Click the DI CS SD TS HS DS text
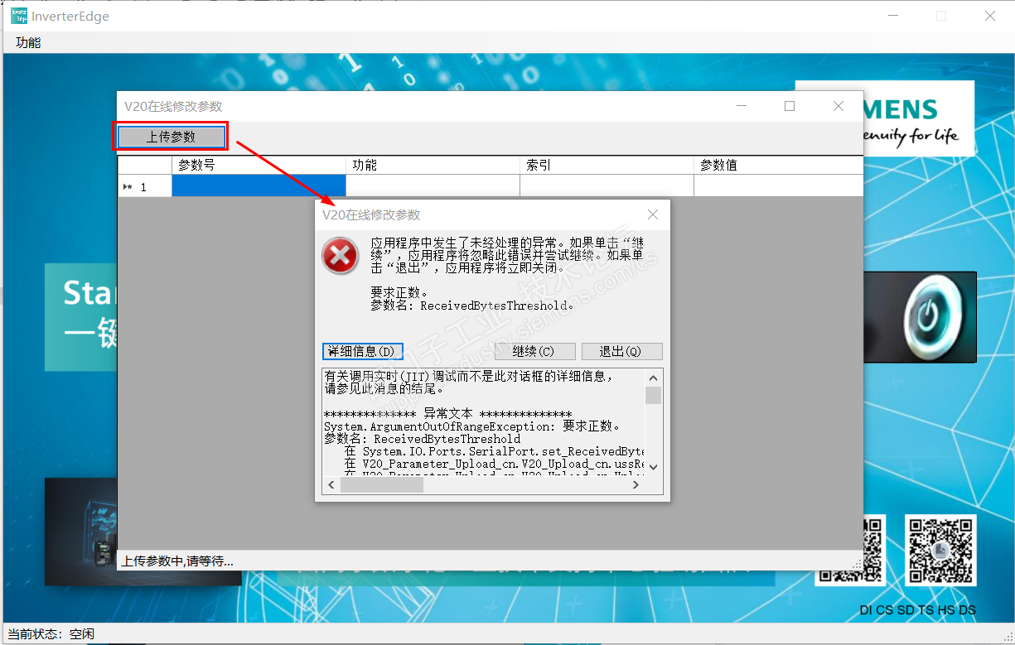Image resolution: width=1015 pixels, height=645 pixels. point(917,610)
